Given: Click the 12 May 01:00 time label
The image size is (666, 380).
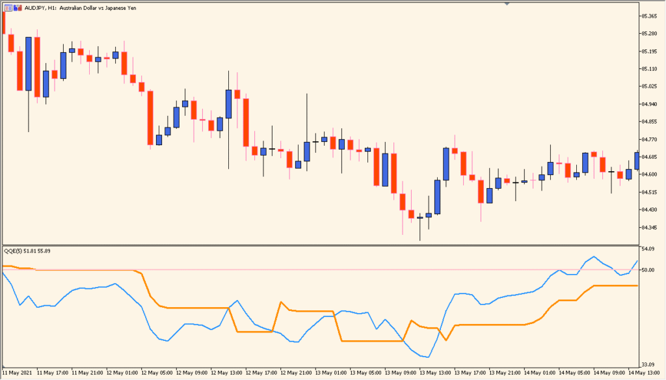Looking at the screenshot, I should tap(122, 373).
